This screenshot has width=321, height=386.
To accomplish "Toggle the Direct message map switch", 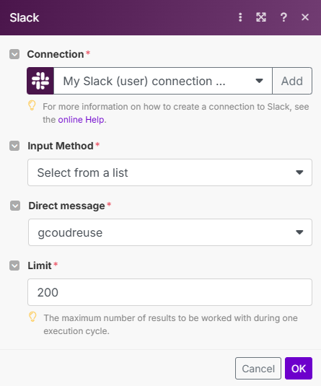I will (x=15, y=206).
